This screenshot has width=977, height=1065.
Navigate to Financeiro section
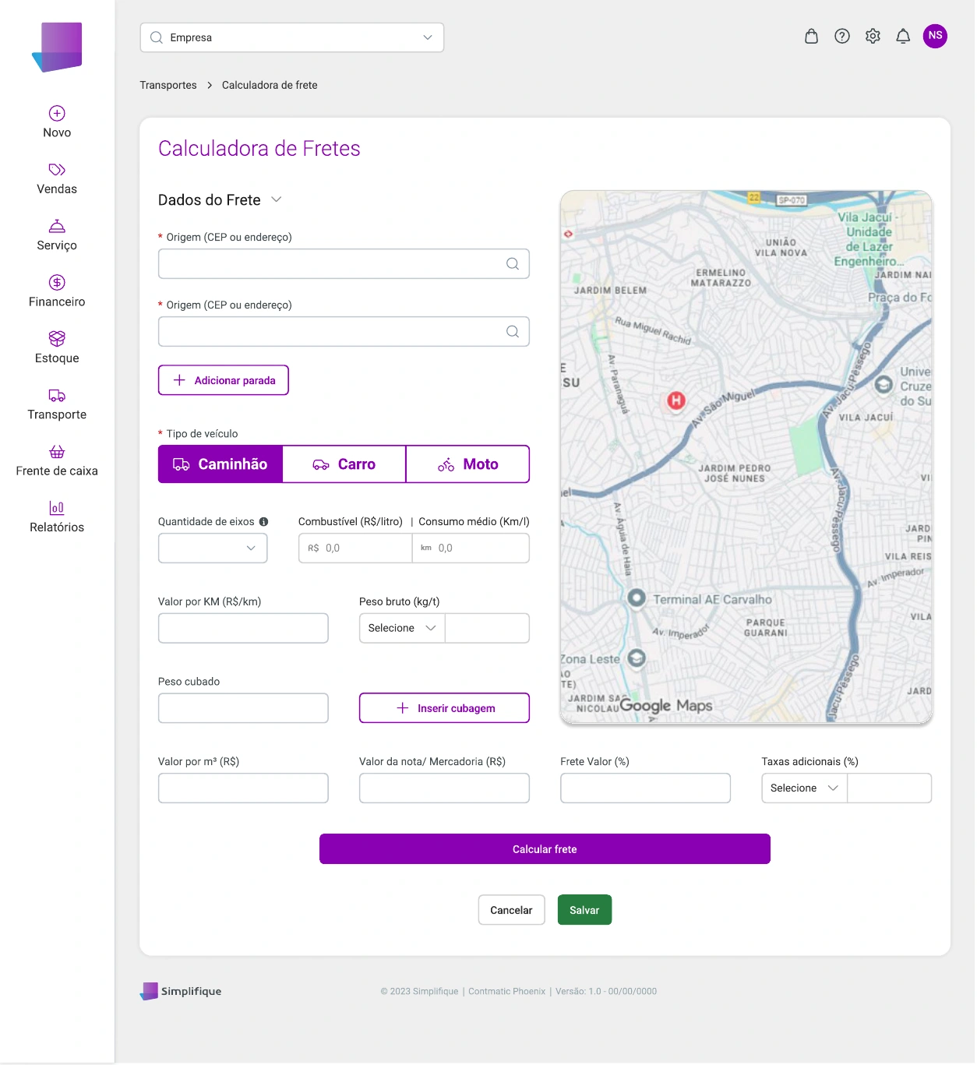click(x=57, y=291)
